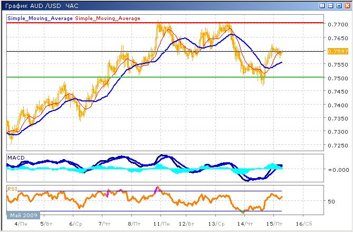Minimize the AUD/USD chart window
The width and height of the screenshot is (353, 232).
tap(330, 6)
